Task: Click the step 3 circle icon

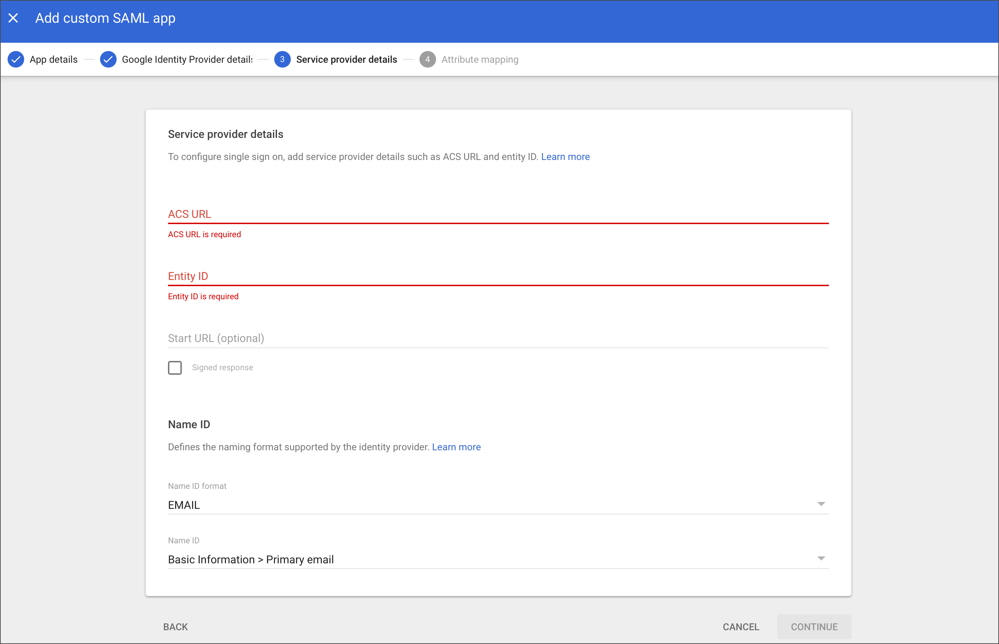Action: click(283, 59)
